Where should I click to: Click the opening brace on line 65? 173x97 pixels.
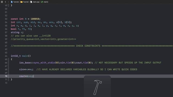(x=11, y=59)
